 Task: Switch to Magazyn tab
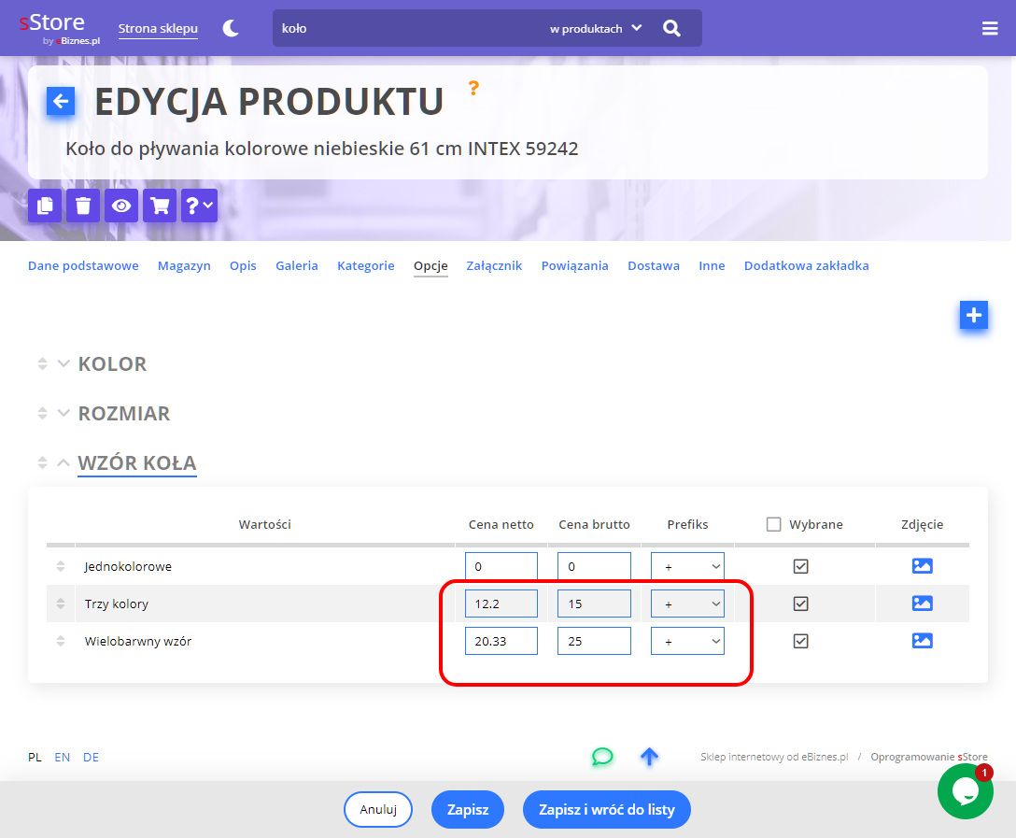[184, 265]
